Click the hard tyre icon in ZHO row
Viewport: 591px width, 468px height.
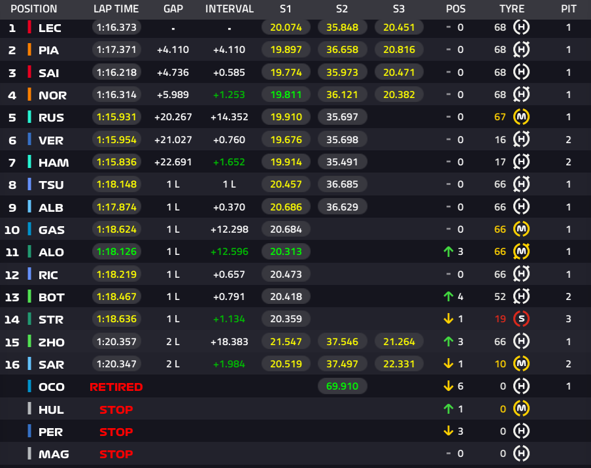(x=521, y=341)
